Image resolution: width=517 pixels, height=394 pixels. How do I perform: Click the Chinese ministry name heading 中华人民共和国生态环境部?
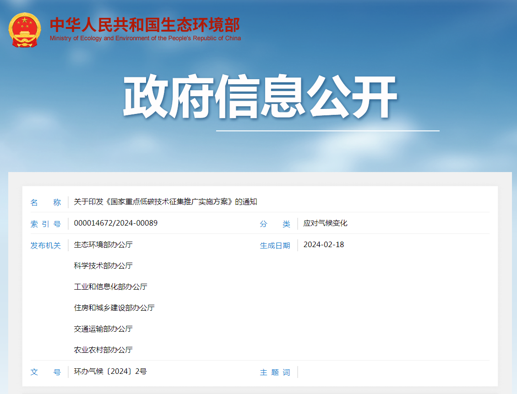pos(145,25)
